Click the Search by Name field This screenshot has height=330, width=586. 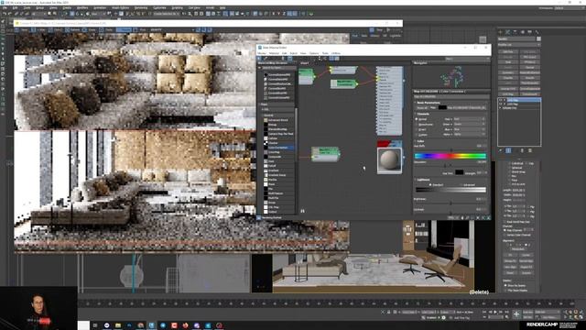277,68
